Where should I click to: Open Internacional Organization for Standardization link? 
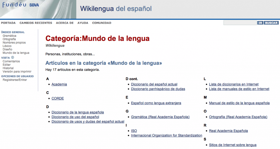point(167,135)
